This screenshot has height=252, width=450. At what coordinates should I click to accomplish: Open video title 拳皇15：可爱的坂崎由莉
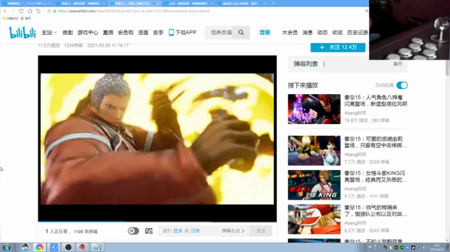pos(376,142)
